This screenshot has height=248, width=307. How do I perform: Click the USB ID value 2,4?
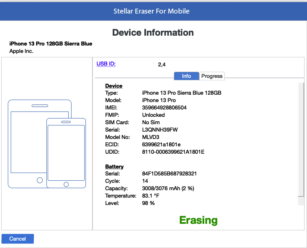pos(162,65)
